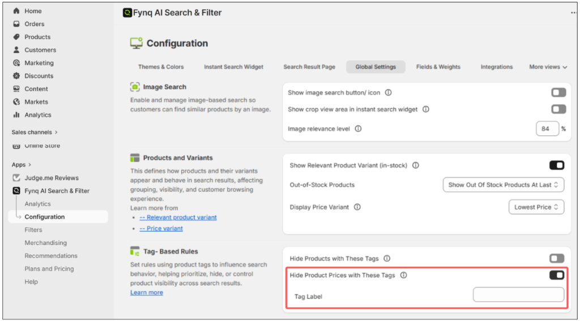The image size is (580, 321).
Task: Select Configuration in the sidebar
Action: [58, 217]
